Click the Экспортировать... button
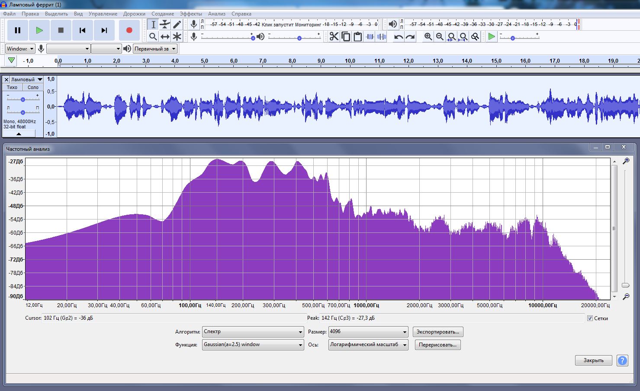This screenshot has height=391, width=640. [438, 332]
